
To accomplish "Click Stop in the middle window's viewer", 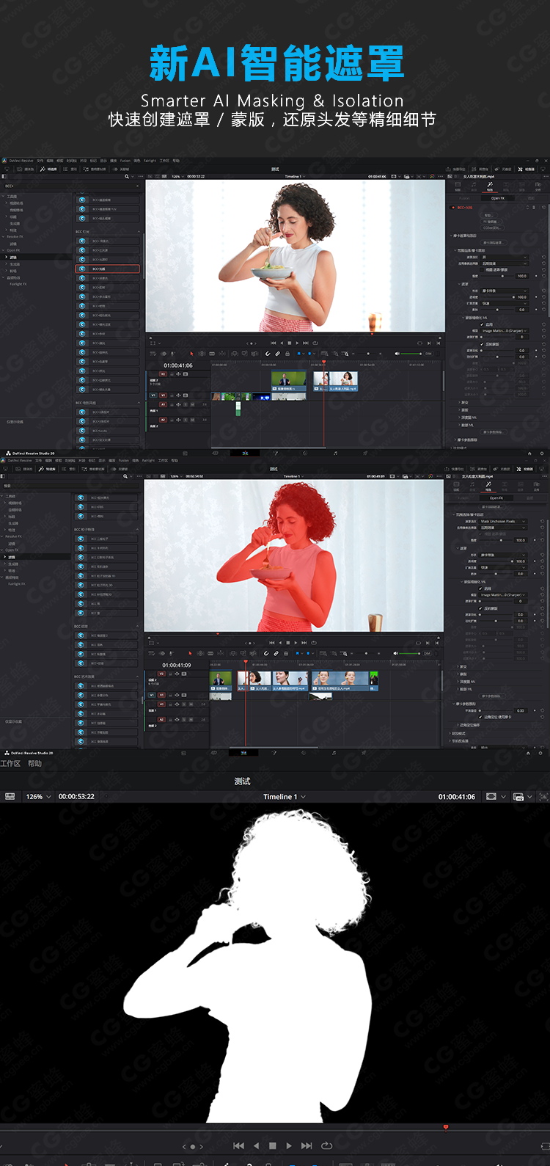I will point(288,643).
